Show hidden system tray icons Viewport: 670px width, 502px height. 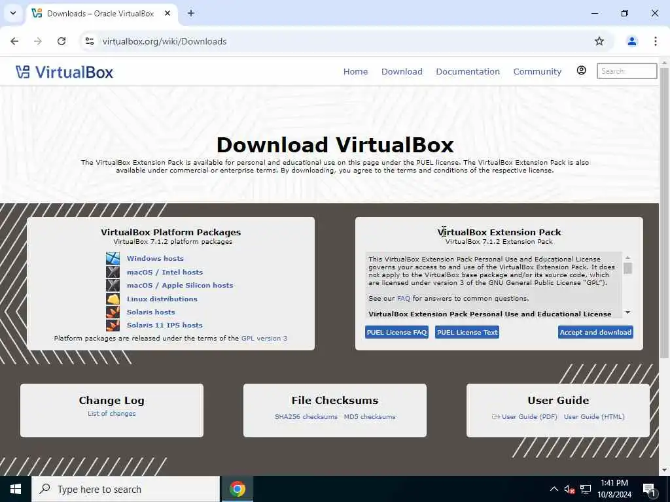point(554,489)
